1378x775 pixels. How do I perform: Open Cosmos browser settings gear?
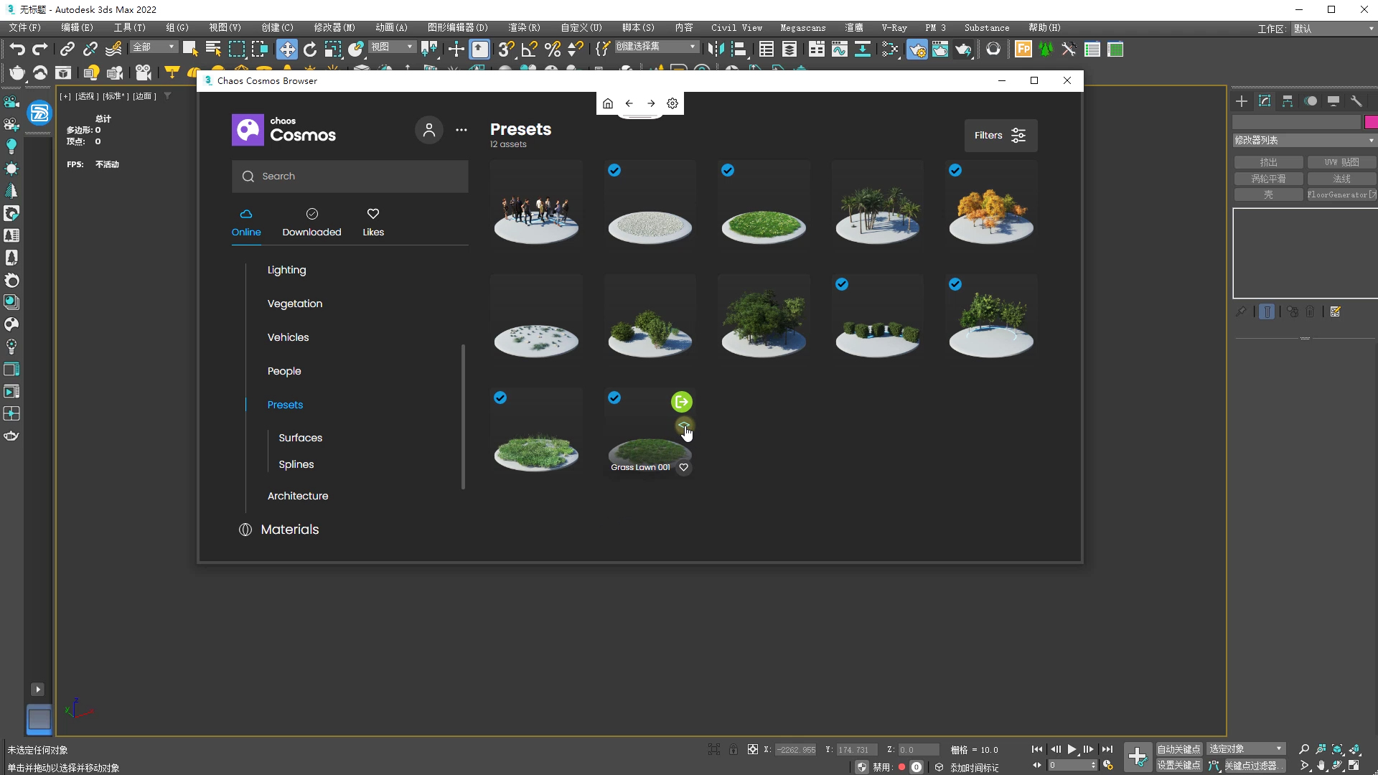tap(672, 103)
